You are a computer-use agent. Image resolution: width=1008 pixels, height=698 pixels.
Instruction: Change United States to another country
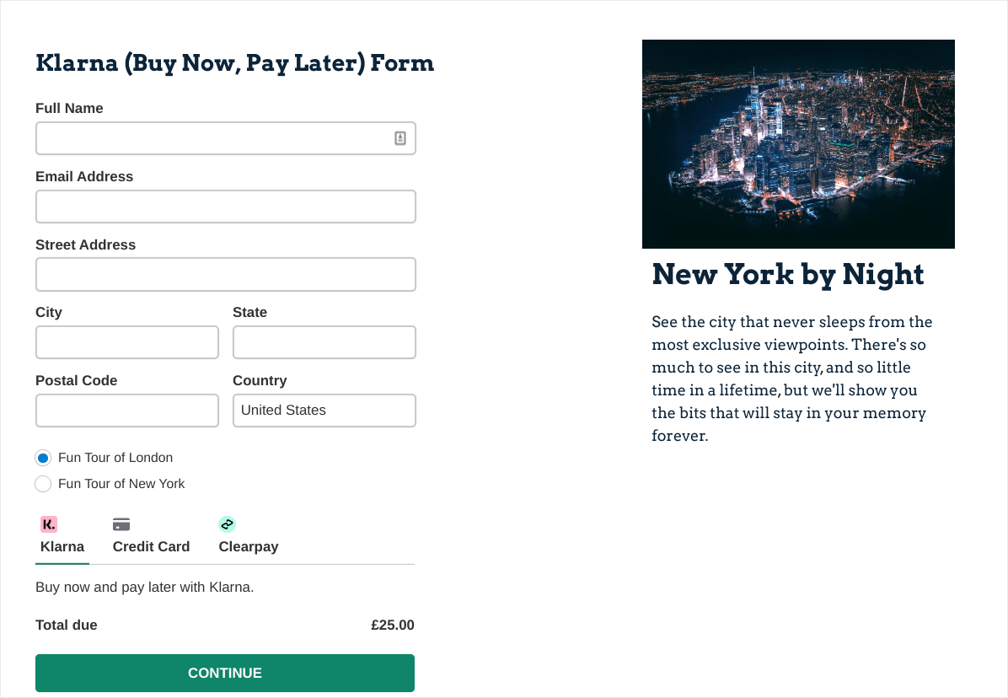click(x=324, y=411)
